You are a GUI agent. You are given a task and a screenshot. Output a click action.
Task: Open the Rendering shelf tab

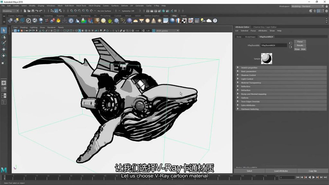[x=85, y=16]
